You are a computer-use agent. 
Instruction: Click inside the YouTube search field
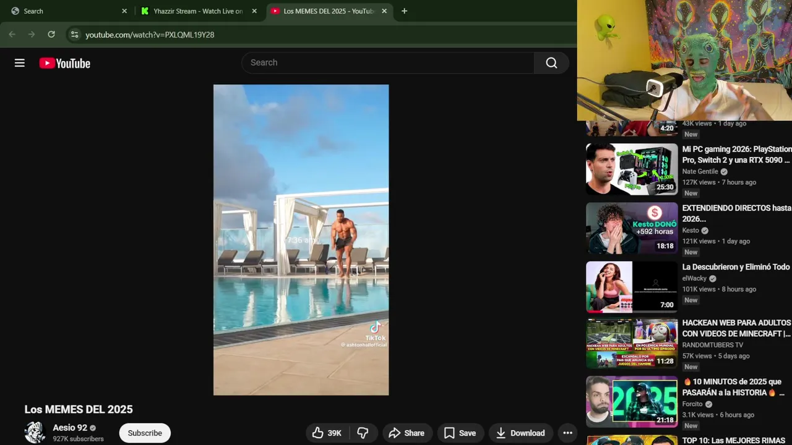[x=388, y=62]
